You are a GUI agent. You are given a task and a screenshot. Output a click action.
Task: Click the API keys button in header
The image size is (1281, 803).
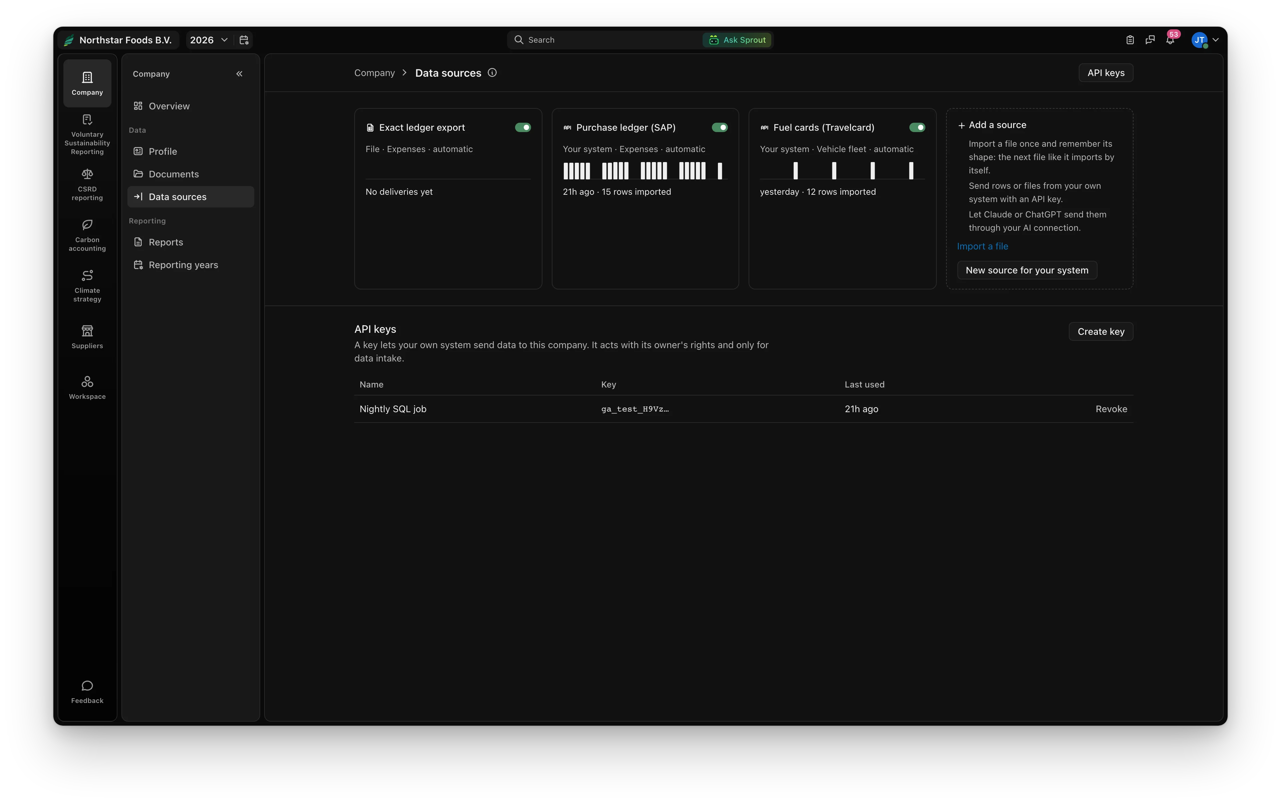[1106, 73]
